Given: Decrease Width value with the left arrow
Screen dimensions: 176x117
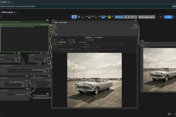Looking at the screenshot, I should click(1, 59).
